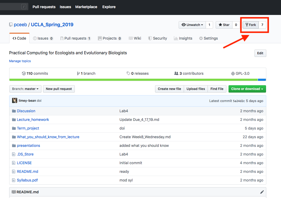Click the .DS_Store file icon
The width and height of the screenshot is (281, 198).
pos(14,154)
